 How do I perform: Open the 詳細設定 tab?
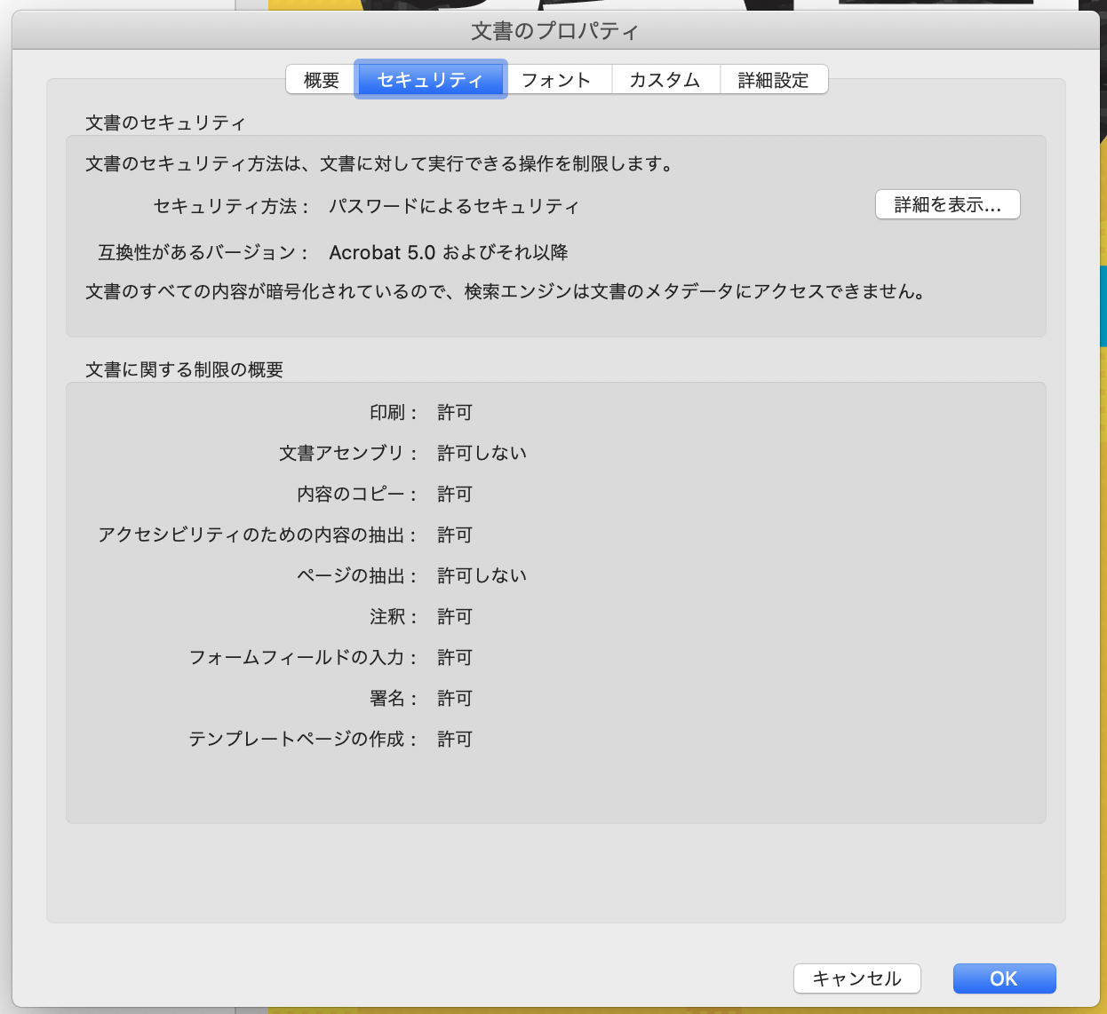774,80
